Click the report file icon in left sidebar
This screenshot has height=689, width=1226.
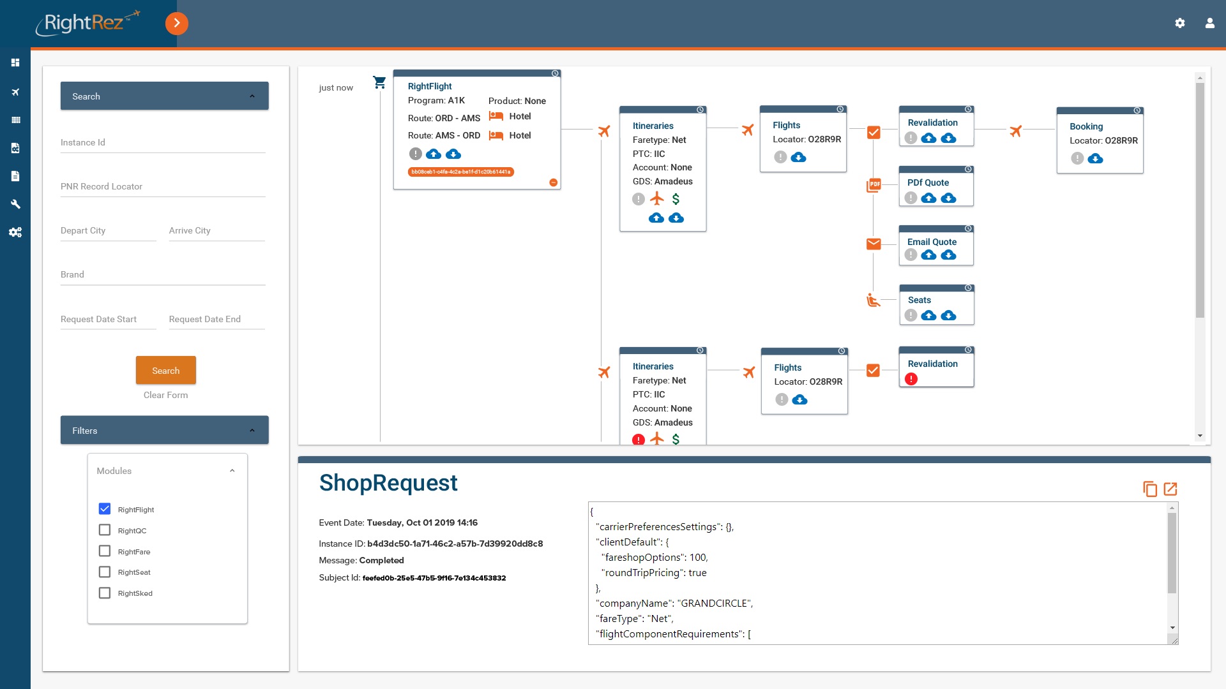click(15, 148)
